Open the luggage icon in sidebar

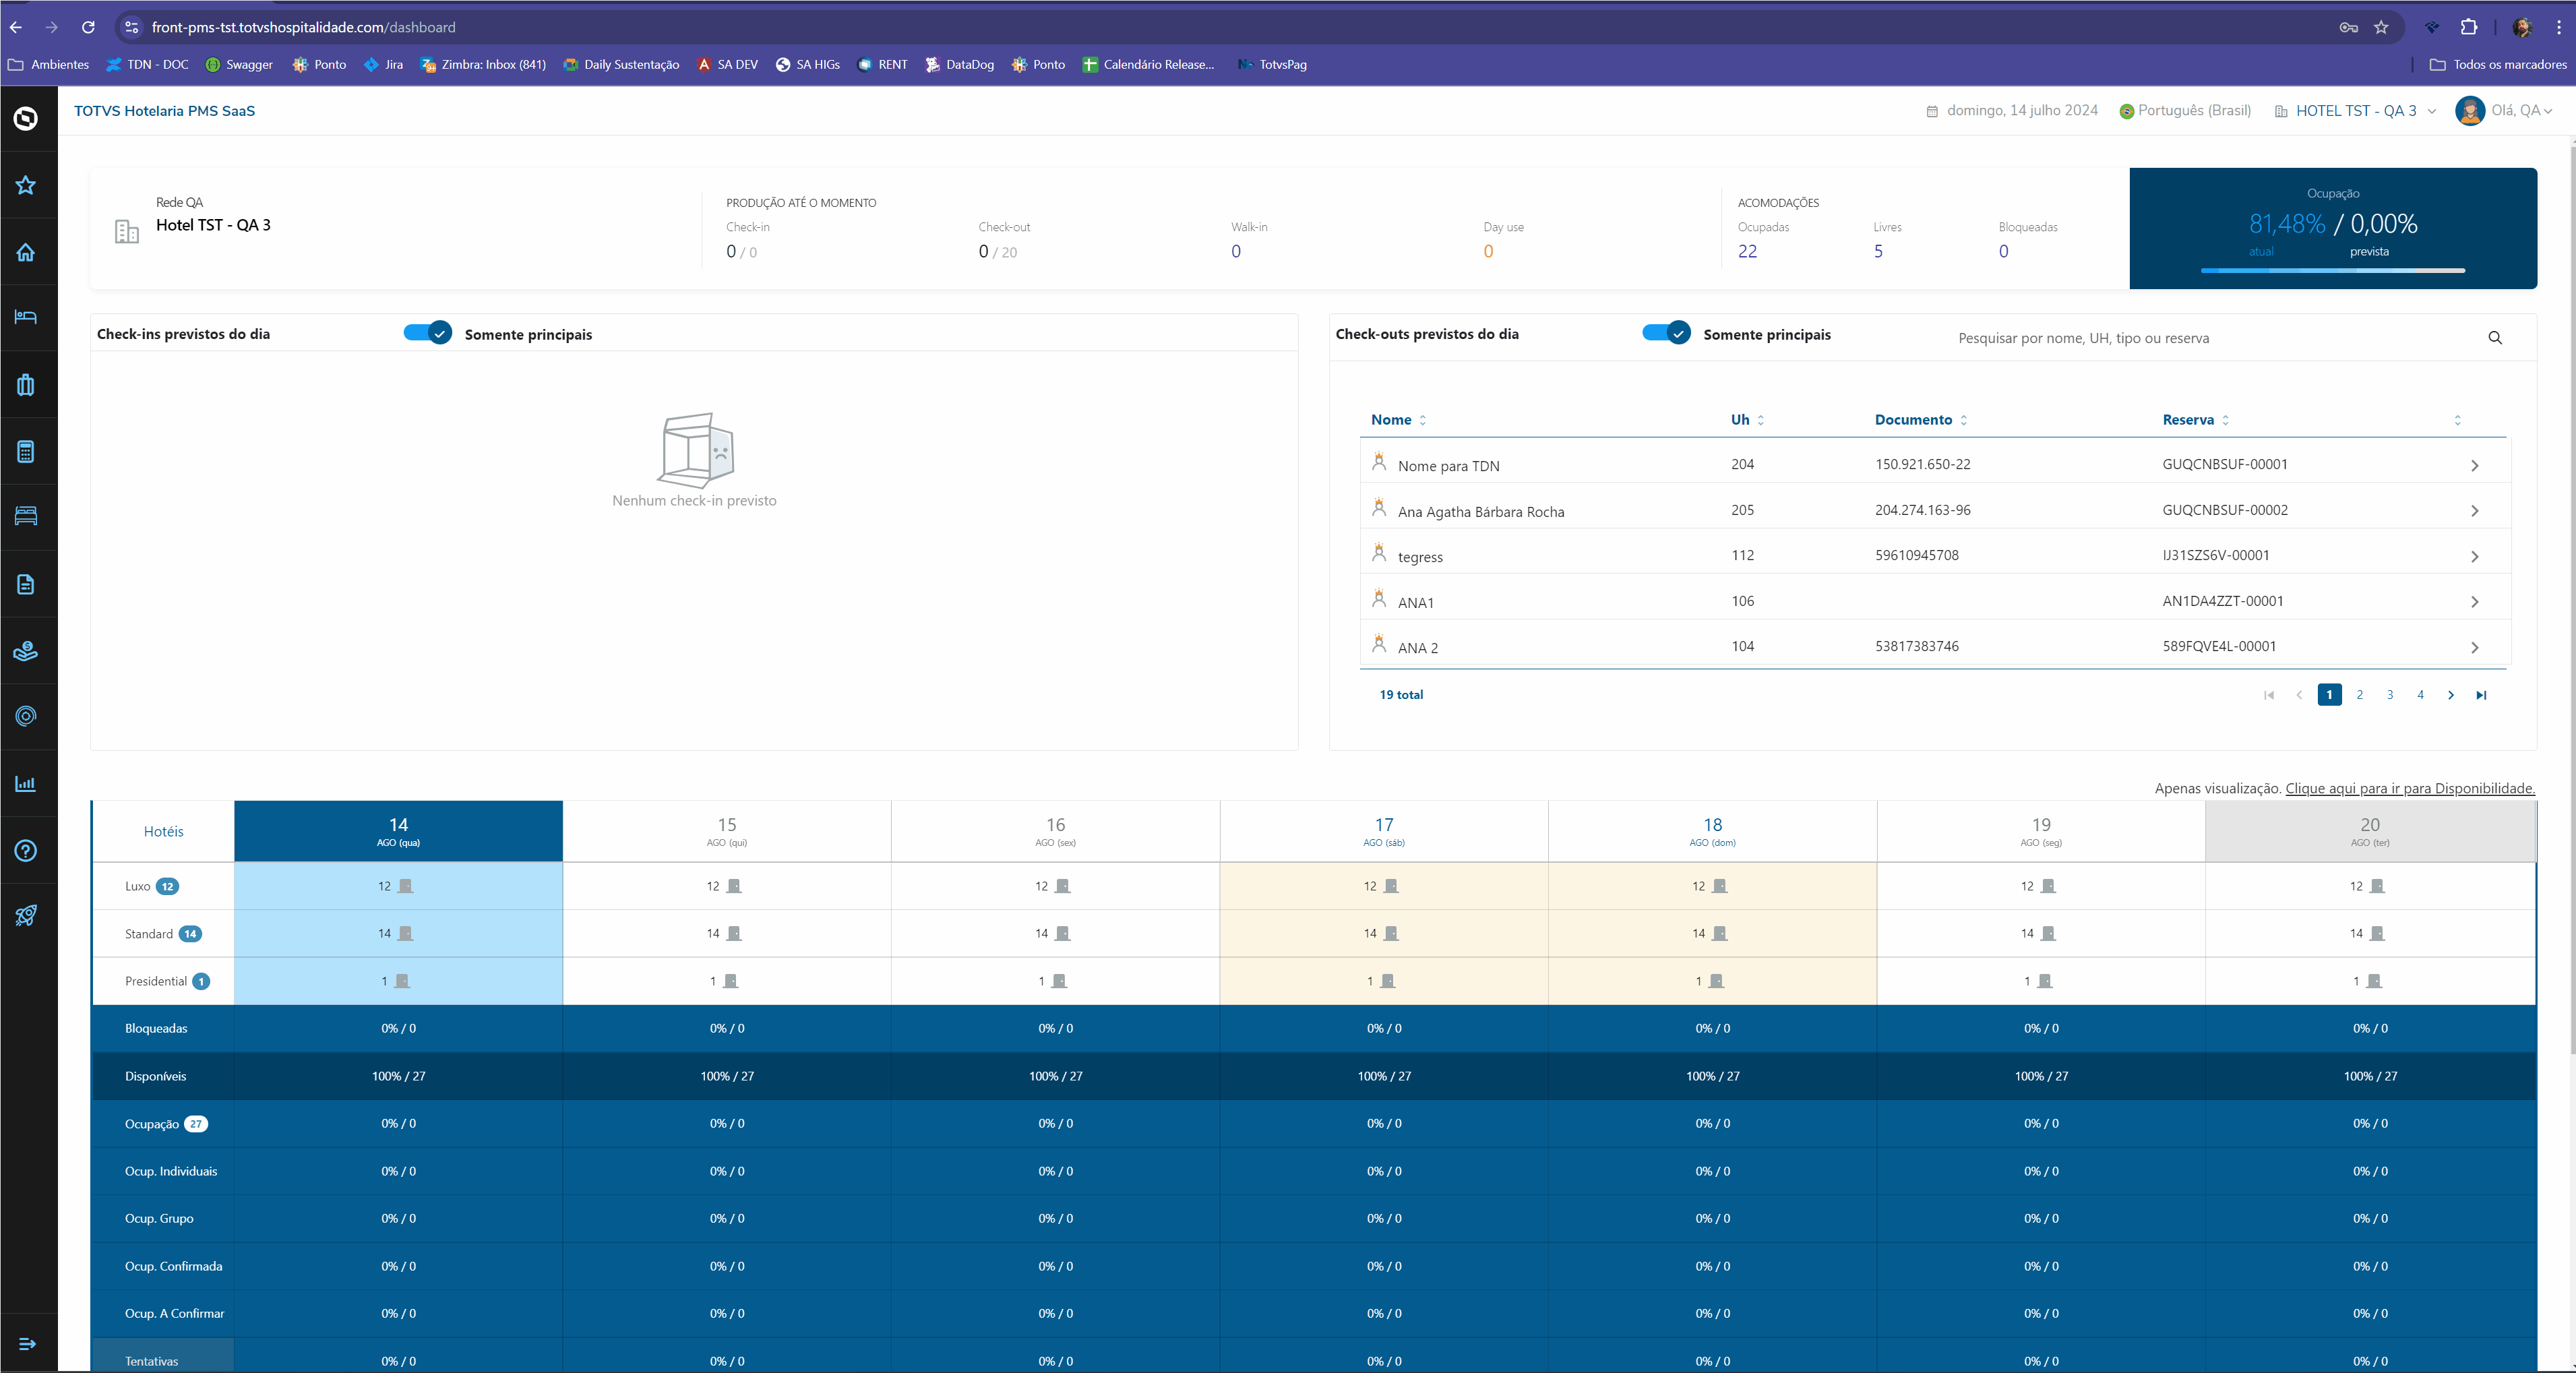tap(26, 385)
